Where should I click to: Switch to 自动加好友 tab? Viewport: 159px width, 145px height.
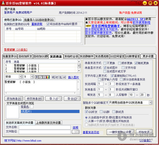click(25, 56)
